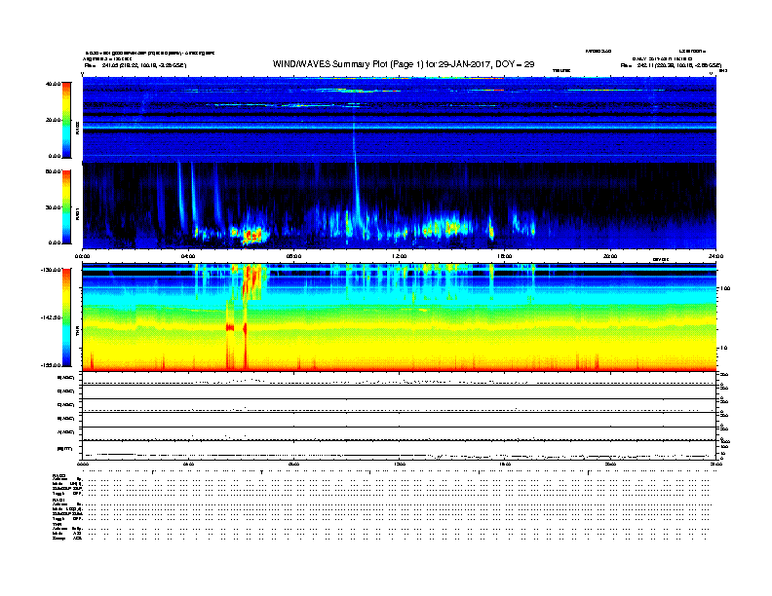The height and width of the screenshot is (596, 772).
Task: Click the RAD1 heading in bottom status table
Action: [59, 501]
